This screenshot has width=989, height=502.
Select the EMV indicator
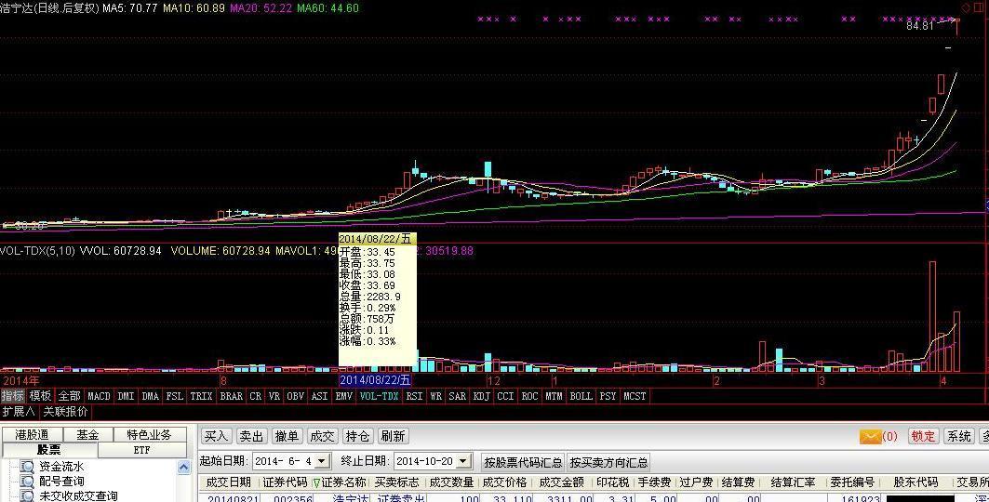343,396
